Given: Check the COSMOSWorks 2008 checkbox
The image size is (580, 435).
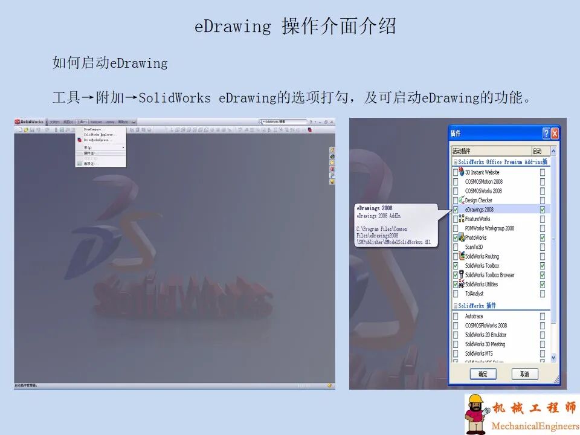Looking at the screenshot, I should [454, 191].
